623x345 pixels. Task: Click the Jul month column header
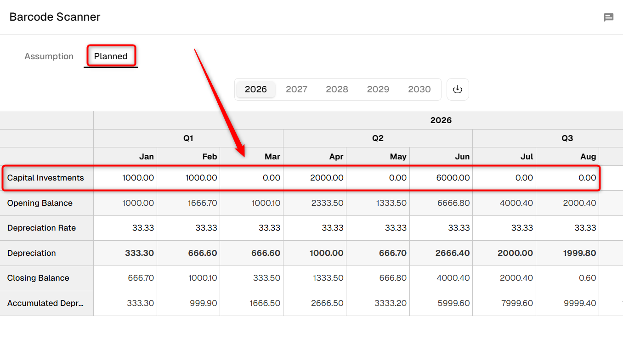click(504, 157)
